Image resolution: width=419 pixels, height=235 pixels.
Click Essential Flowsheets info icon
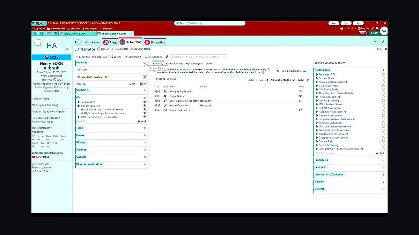[x=78, y=77]
